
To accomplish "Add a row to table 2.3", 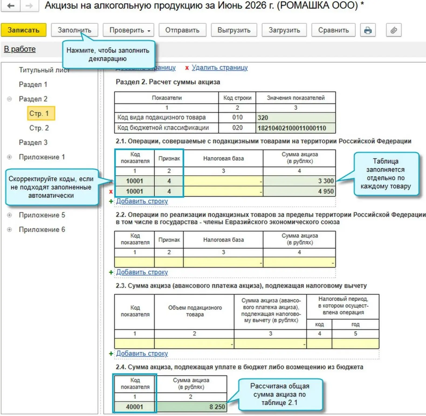I will click(x=142, y=353).
